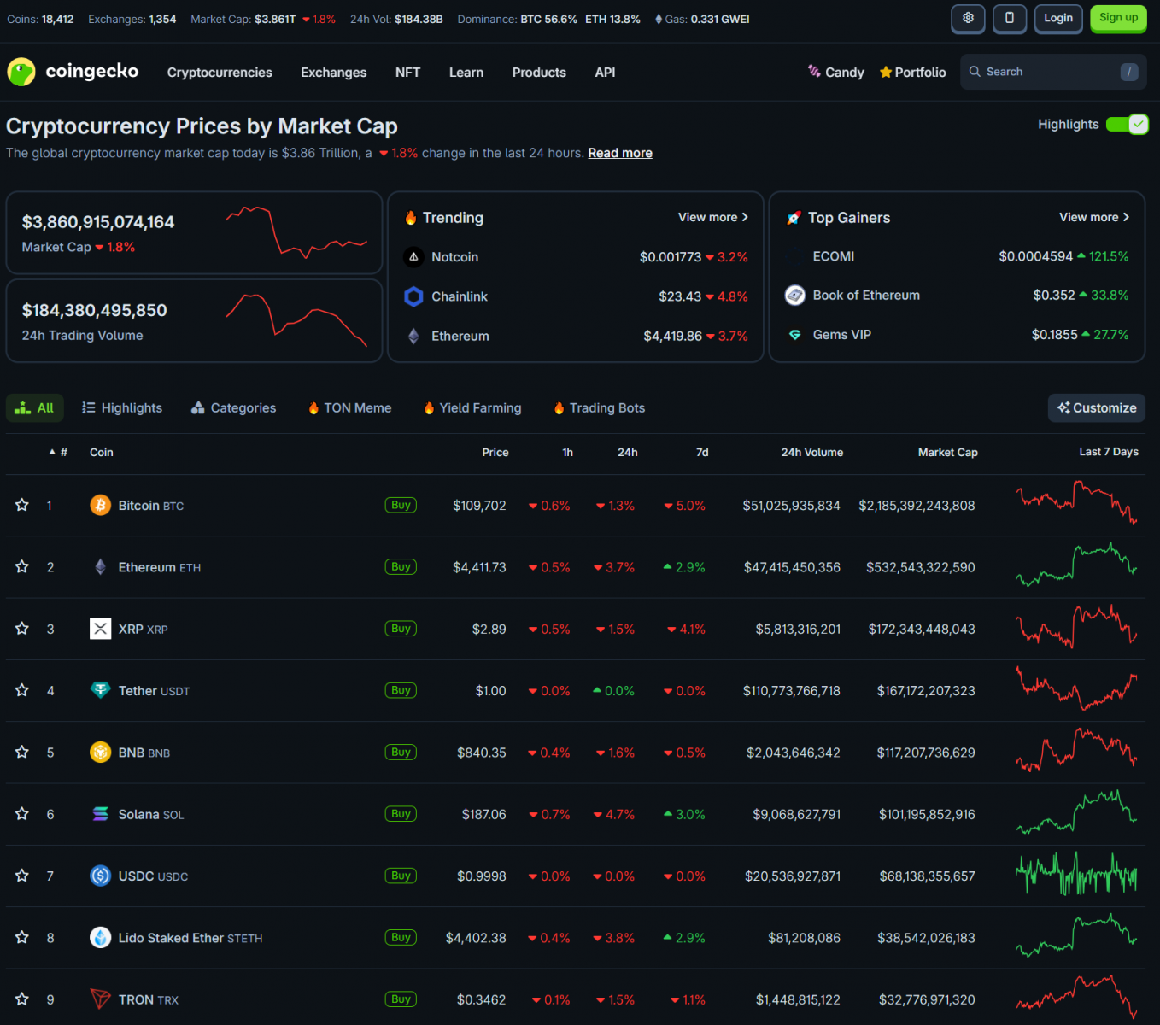The image size is (1160, 1025).
Task: Expand Top Gainers with View more
Action: coord(1093,218)
